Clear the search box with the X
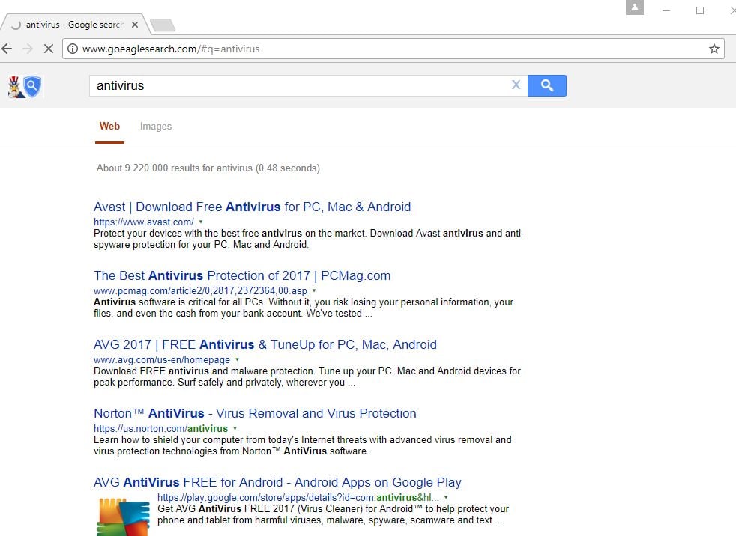The image size is (736, 536). pyautogui.click(x=516, y=85)
